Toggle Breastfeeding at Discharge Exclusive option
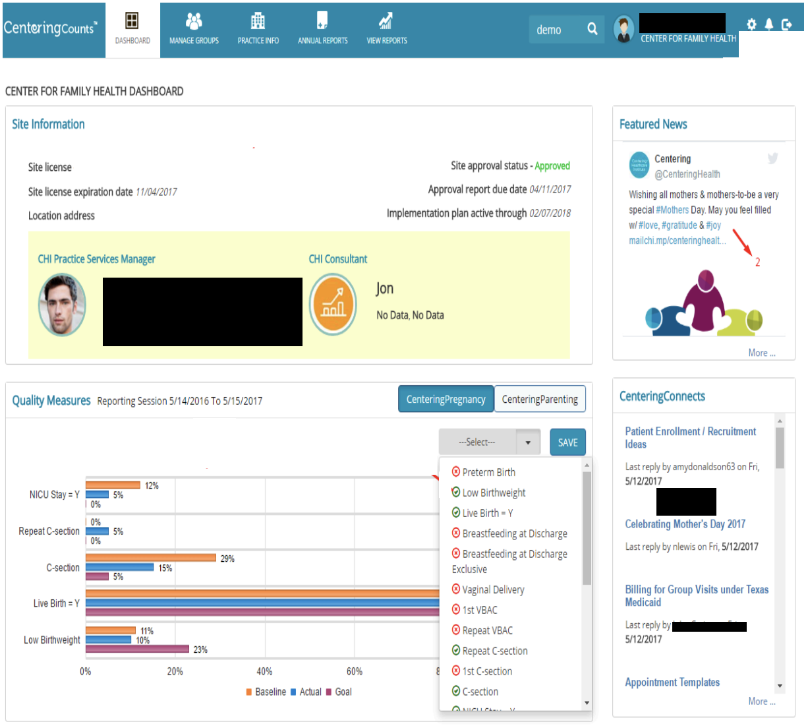The image size is (808, 728). click(x=509, y=561)
